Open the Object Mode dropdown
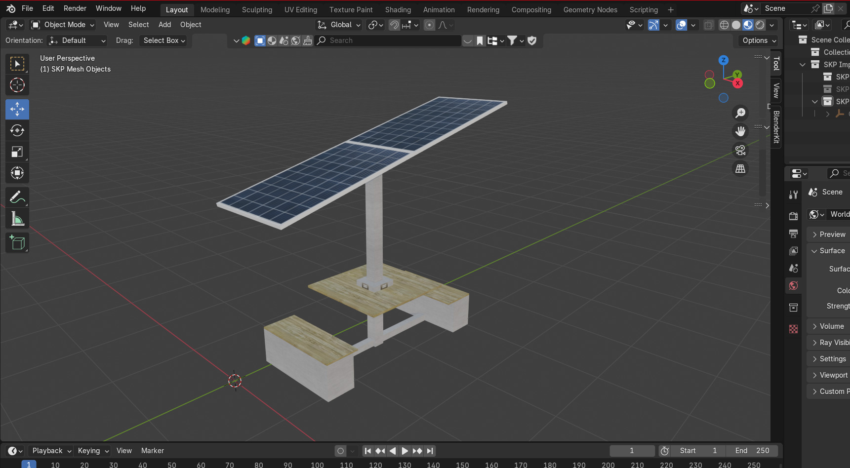850x468 pixels. tap(63, 25)
